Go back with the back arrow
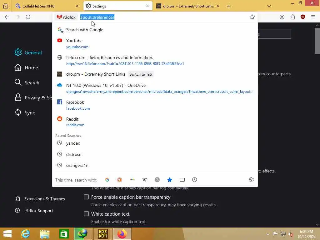 click(7, 17)
